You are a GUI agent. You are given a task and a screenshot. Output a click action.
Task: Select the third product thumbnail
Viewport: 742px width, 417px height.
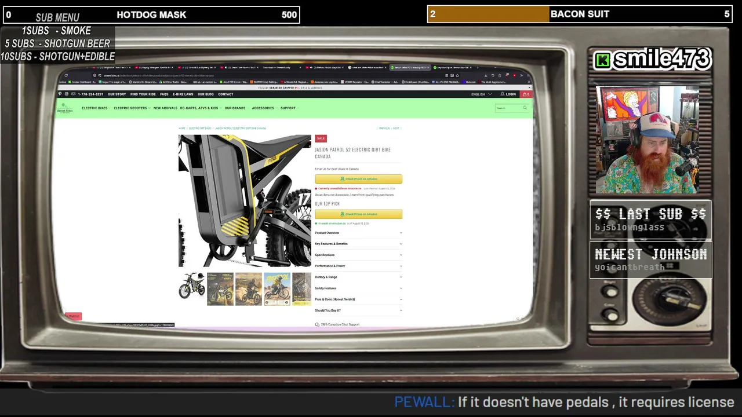249,288
